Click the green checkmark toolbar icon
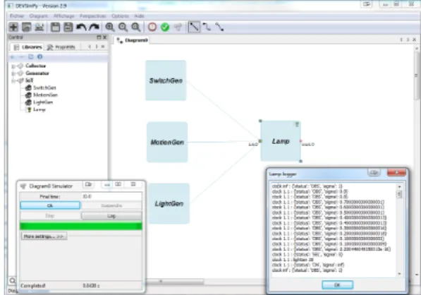Viewport: 421px width, 295px height. point(165,27)
